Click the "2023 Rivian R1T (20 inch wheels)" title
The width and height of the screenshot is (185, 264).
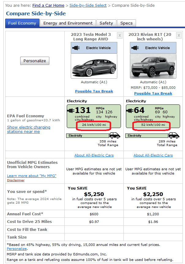coord(150,37)
